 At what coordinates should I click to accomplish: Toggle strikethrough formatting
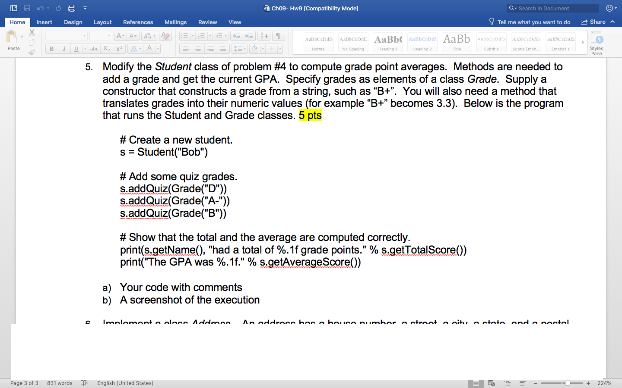[x=94, y=49]
